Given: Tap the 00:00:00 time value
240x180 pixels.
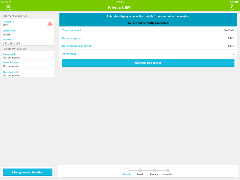Looking at the screenshot, I should (x=229, y=30).
